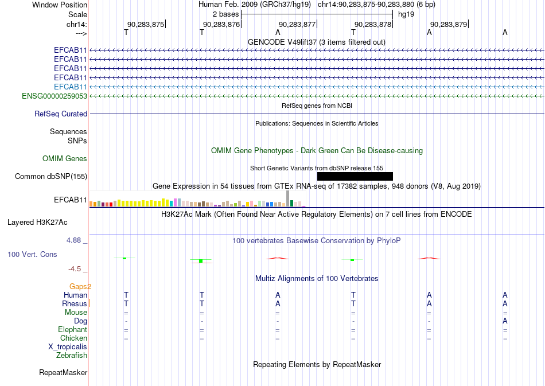The width and height of the screenshot is (545, 386).
Task: Click the 4.88 PhyloP upper limit label
Action: pos(73,240)
